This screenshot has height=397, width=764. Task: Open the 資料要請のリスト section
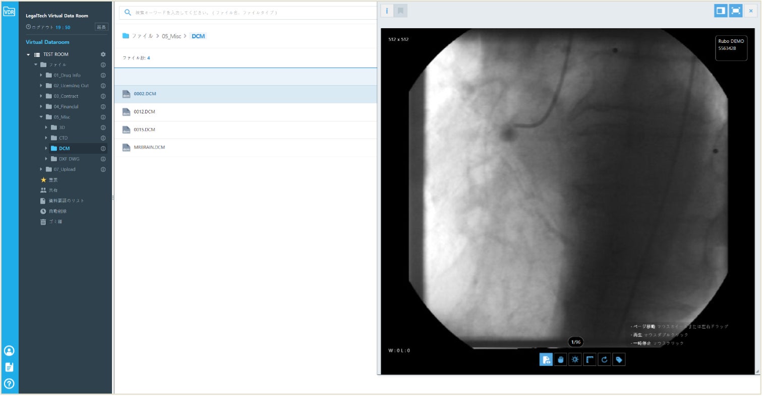tap(62, 201)
